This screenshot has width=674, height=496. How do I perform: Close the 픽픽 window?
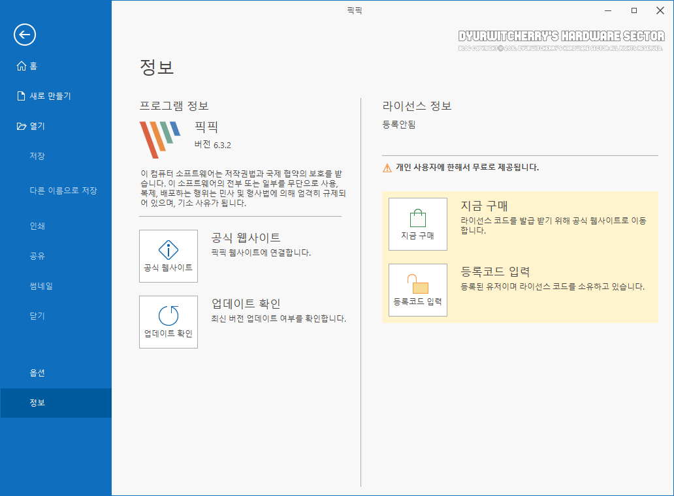[x=660, y=10]
